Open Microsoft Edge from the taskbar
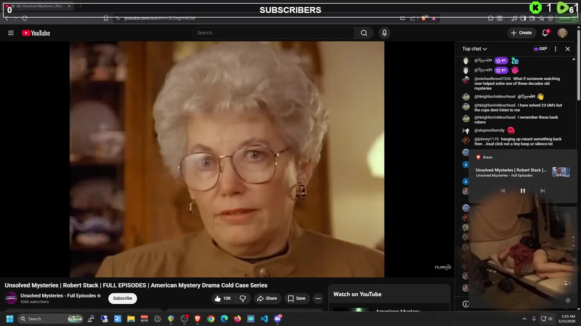The image size is (581, 326). (224, 319)
